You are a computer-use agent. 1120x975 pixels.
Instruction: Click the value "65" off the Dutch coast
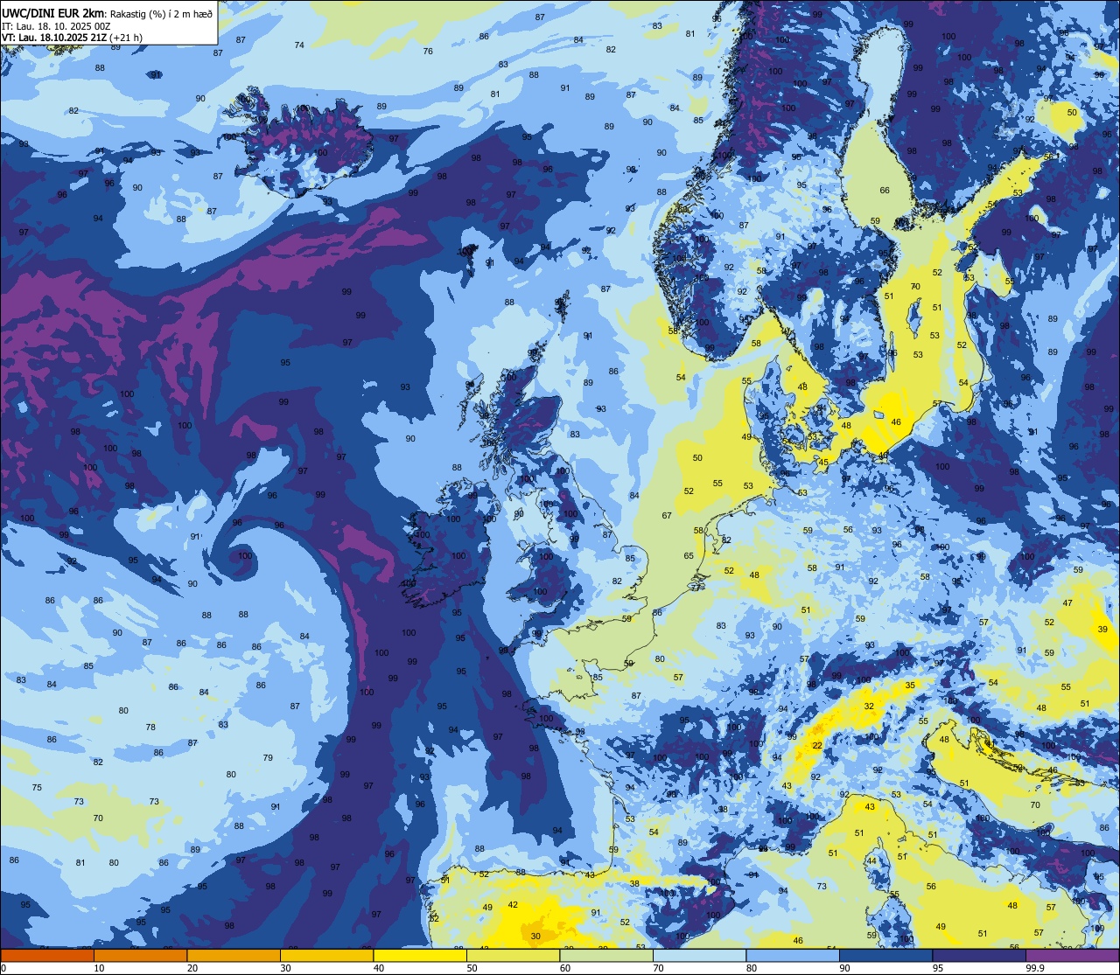[689, 555]
